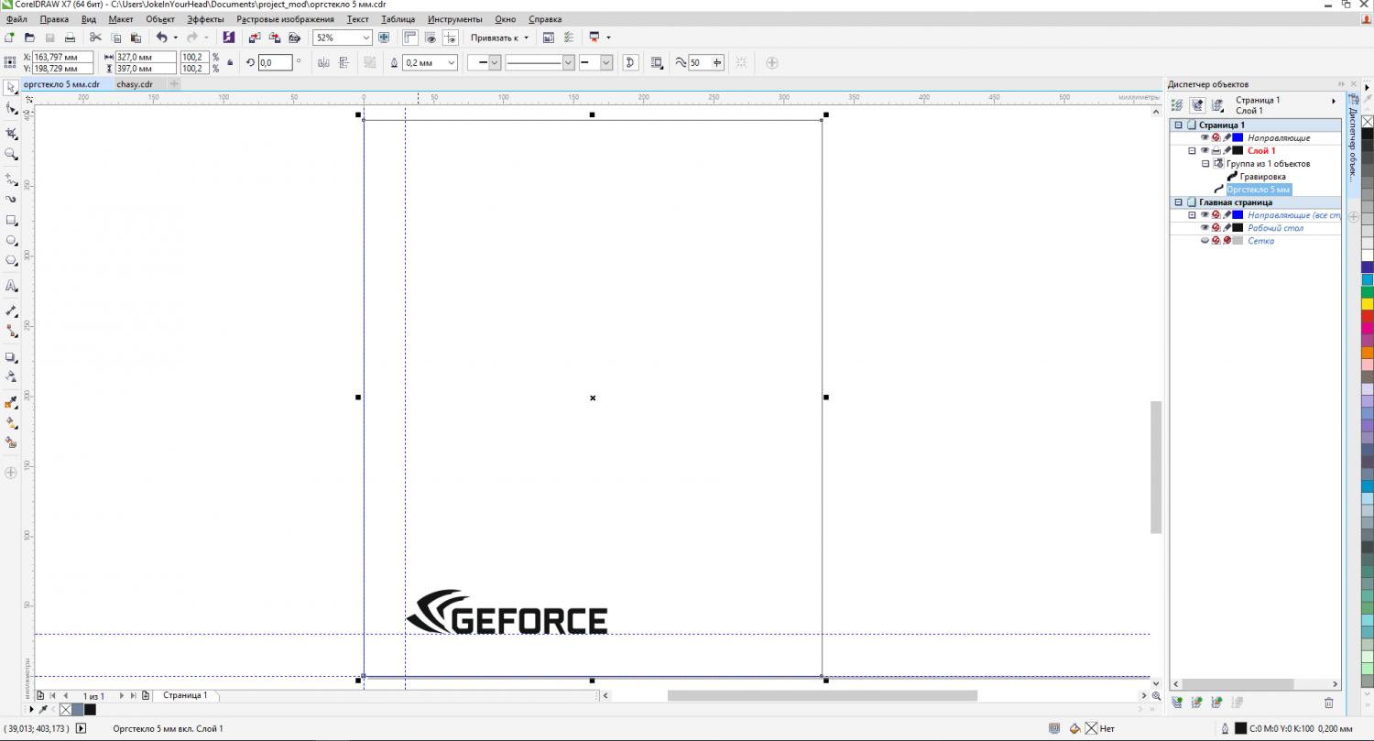1374x741 pixels.
Task: Select the Rectangle tool
Action: tap(11, 221)
